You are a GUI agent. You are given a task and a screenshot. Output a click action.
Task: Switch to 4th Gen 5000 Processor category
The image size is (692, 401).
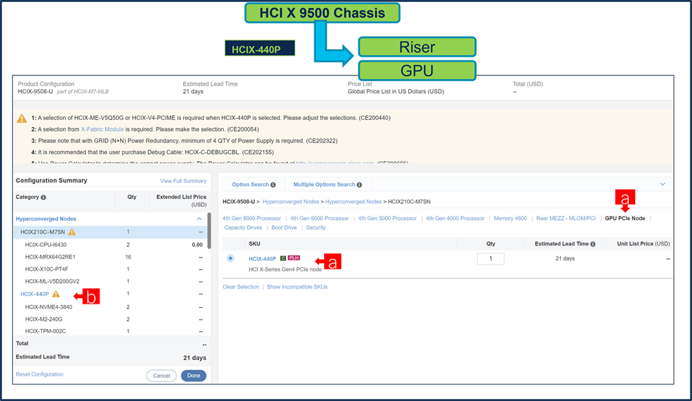pos(387,219)
